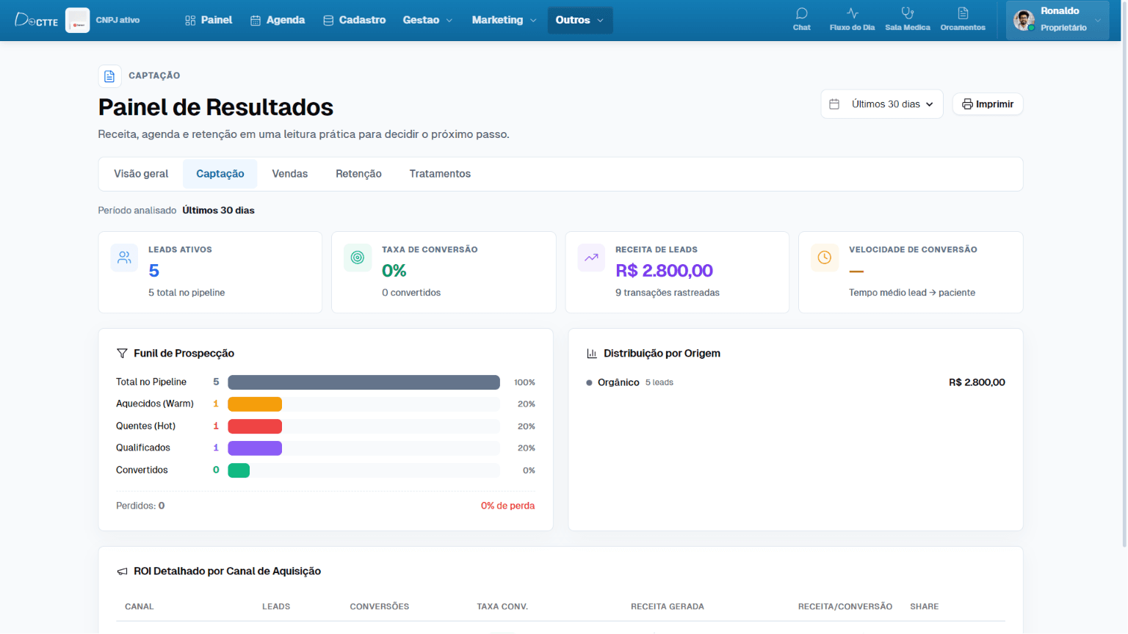The width and height of the screenshot is (1128, 634).
Task: Click the Captação document icon above title
Action: pyautogui.click(x=109, y=76)
